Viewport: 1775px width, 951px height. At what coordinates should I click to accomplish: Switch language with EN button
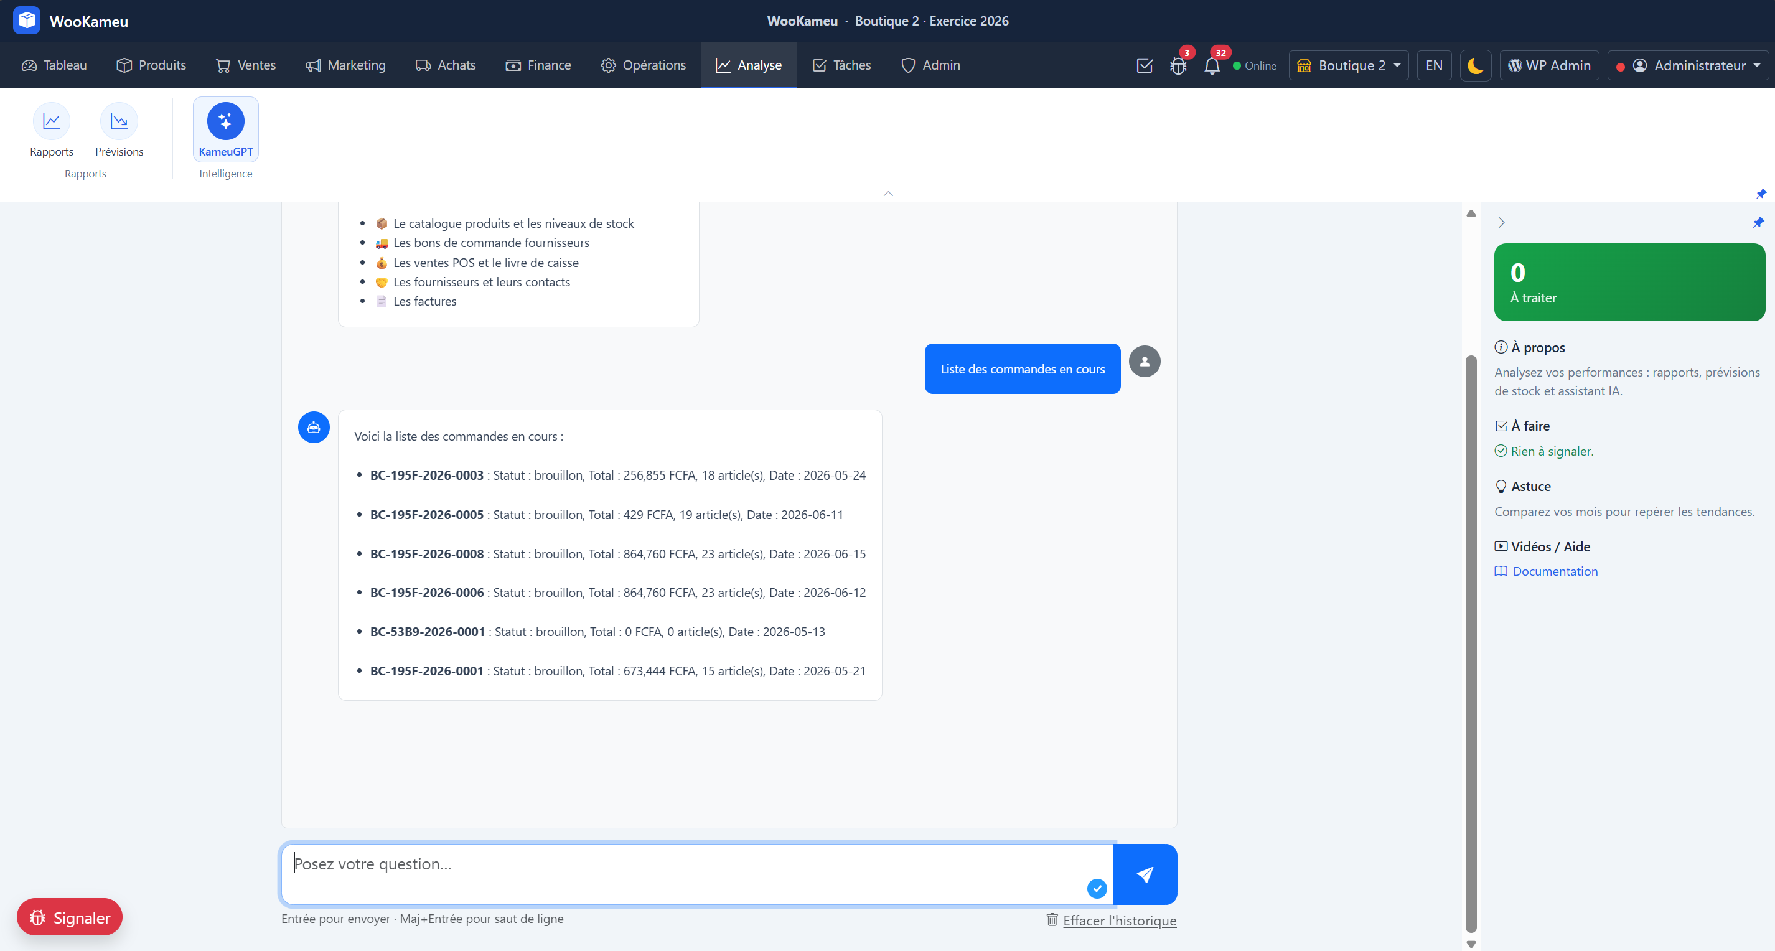tap(1434, 65)
